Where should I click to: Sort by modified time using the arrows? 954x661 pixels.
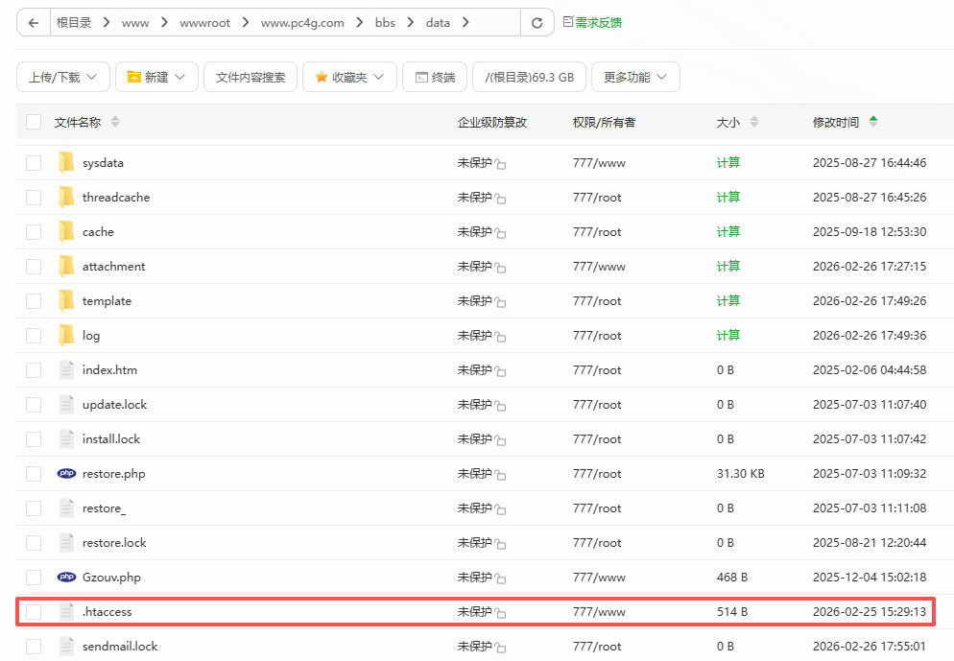(x=873, y=122)
